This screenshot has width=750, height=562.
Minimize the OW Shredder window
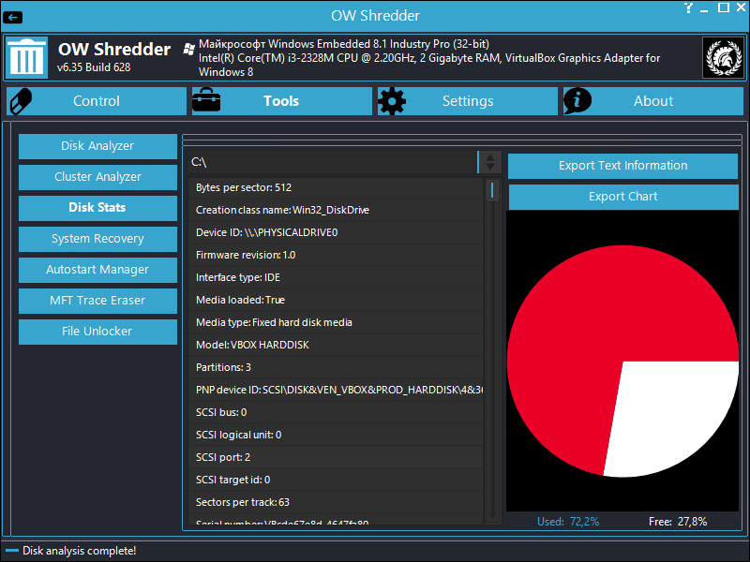(x=704, y=8)
